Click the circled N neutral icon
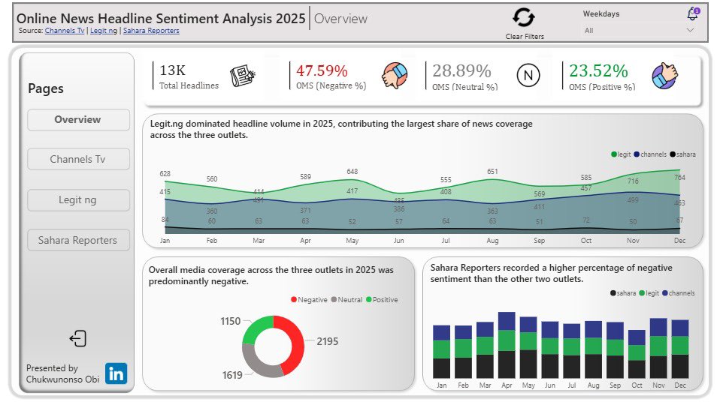This screenshot has height=402, width=720. coord(528,76)
